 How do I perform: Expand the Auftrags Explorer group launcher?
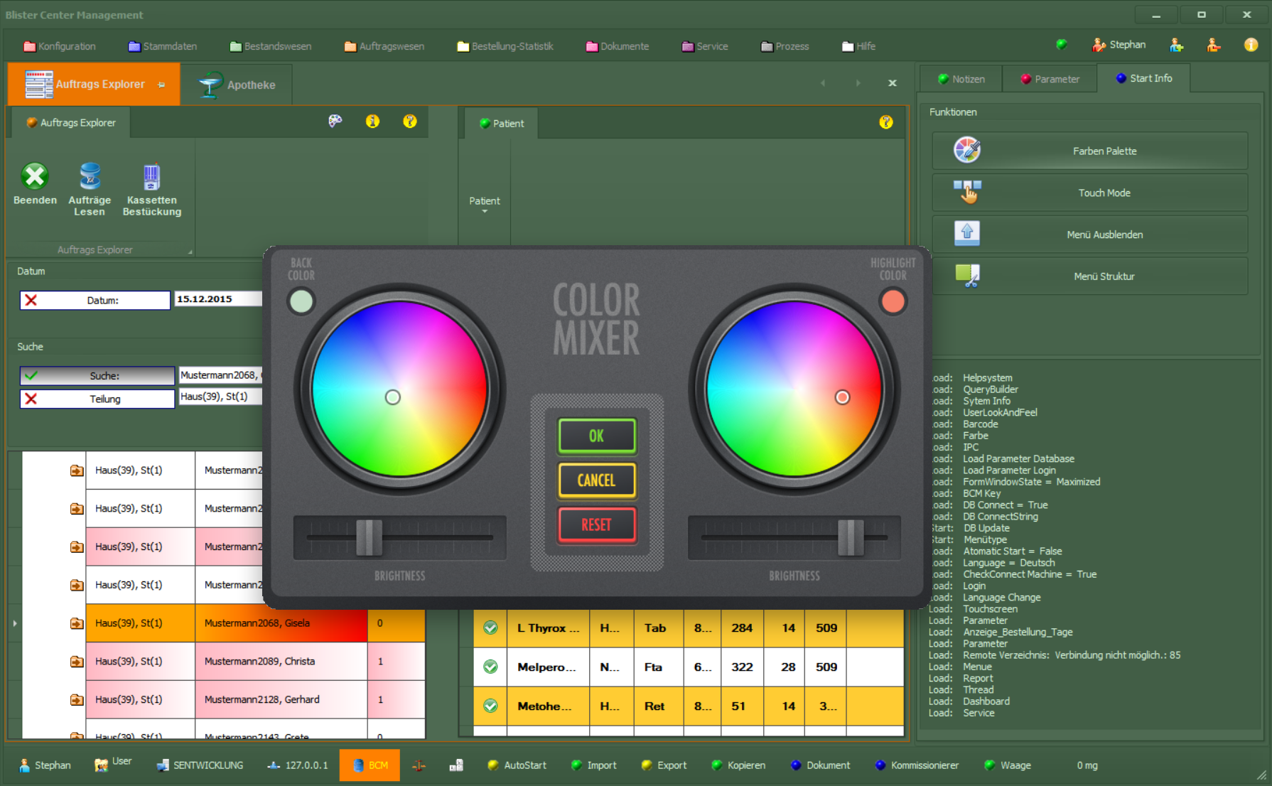coord(190,252)
